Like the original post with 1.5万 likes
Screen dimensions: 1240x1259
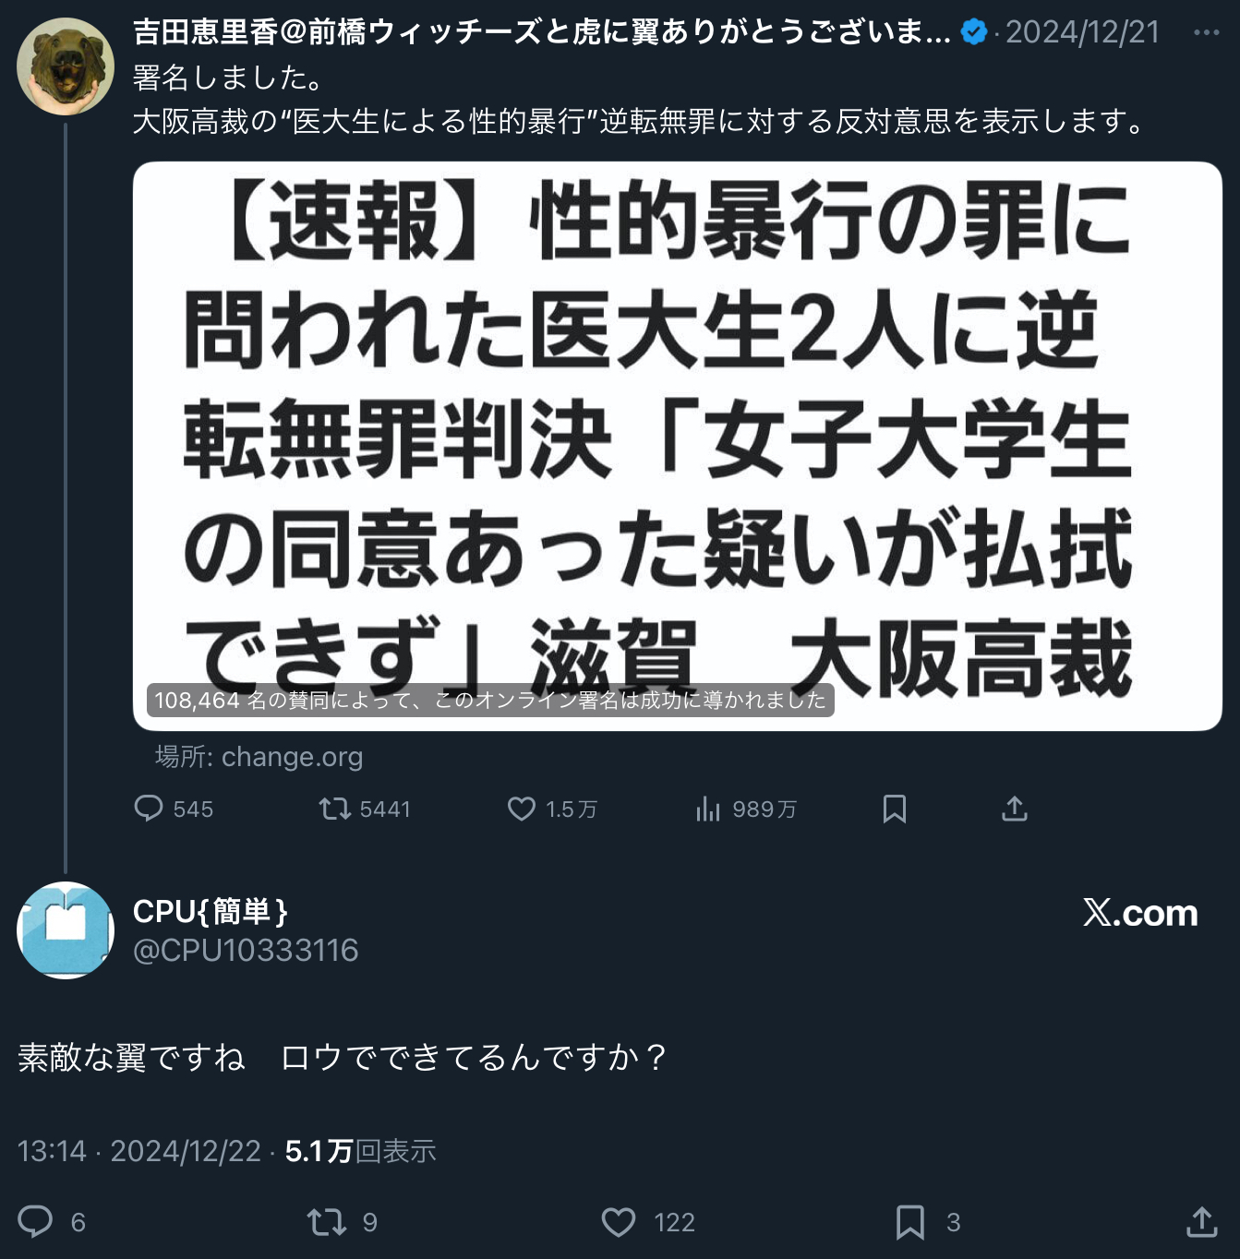(522, 809)
